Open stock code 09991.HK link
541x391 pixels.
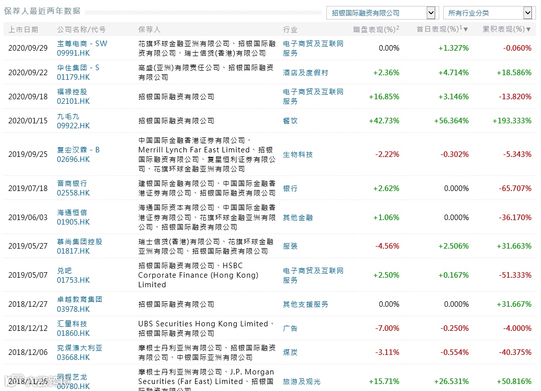pyautogui.click(x=73, y=53)
